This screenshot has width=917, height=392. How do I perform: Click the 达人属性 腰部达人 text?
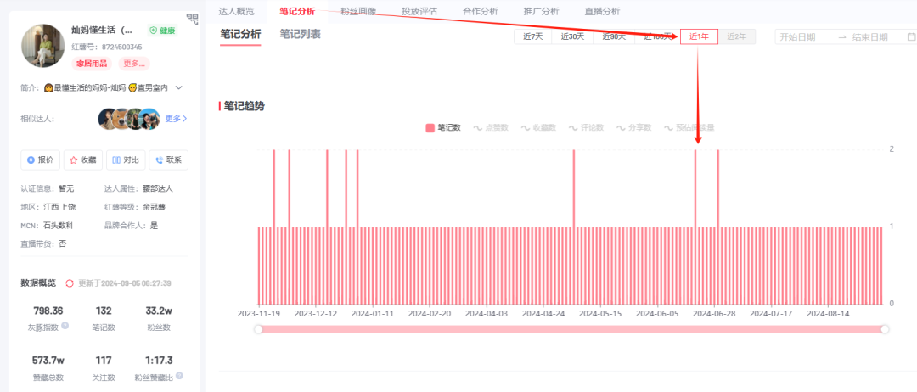138,188
